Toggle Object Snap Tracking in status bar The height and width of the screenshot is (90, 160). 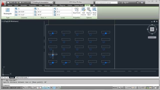tap(43, 88)
